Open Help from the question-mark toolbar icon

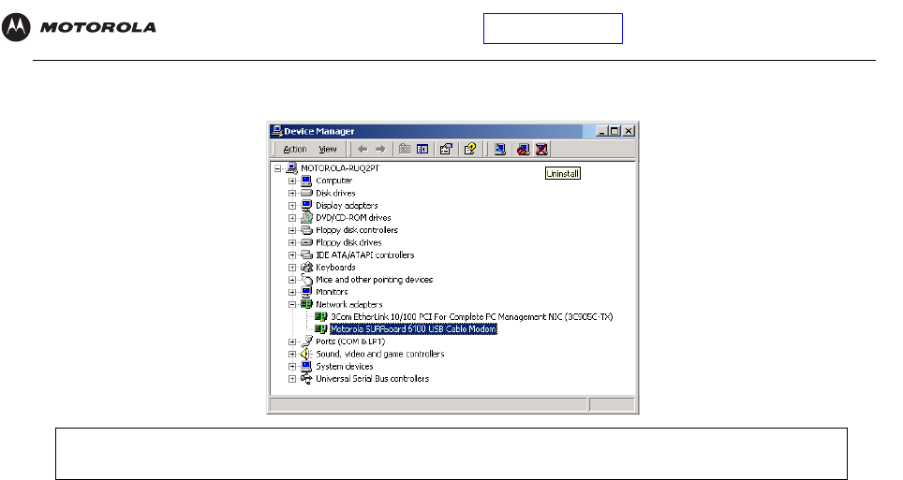point(470,149)
